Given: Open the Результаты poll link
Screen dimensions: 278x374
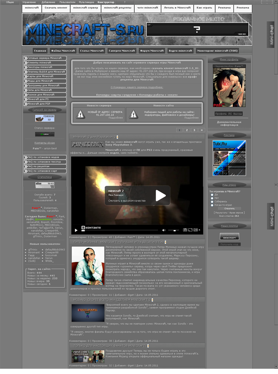Looking at the screenshot, I should (221, 212).
